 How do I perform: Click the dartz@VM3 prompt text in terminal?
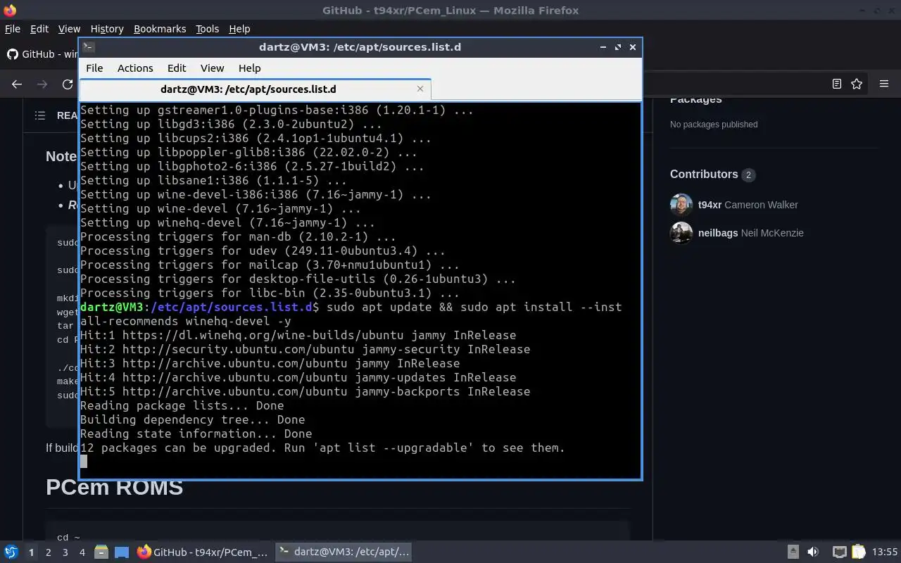(x=199, y=307)
